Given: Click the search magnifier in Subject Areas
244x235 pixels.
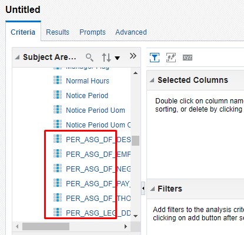Looking at the screenshot, I should 89,58.
